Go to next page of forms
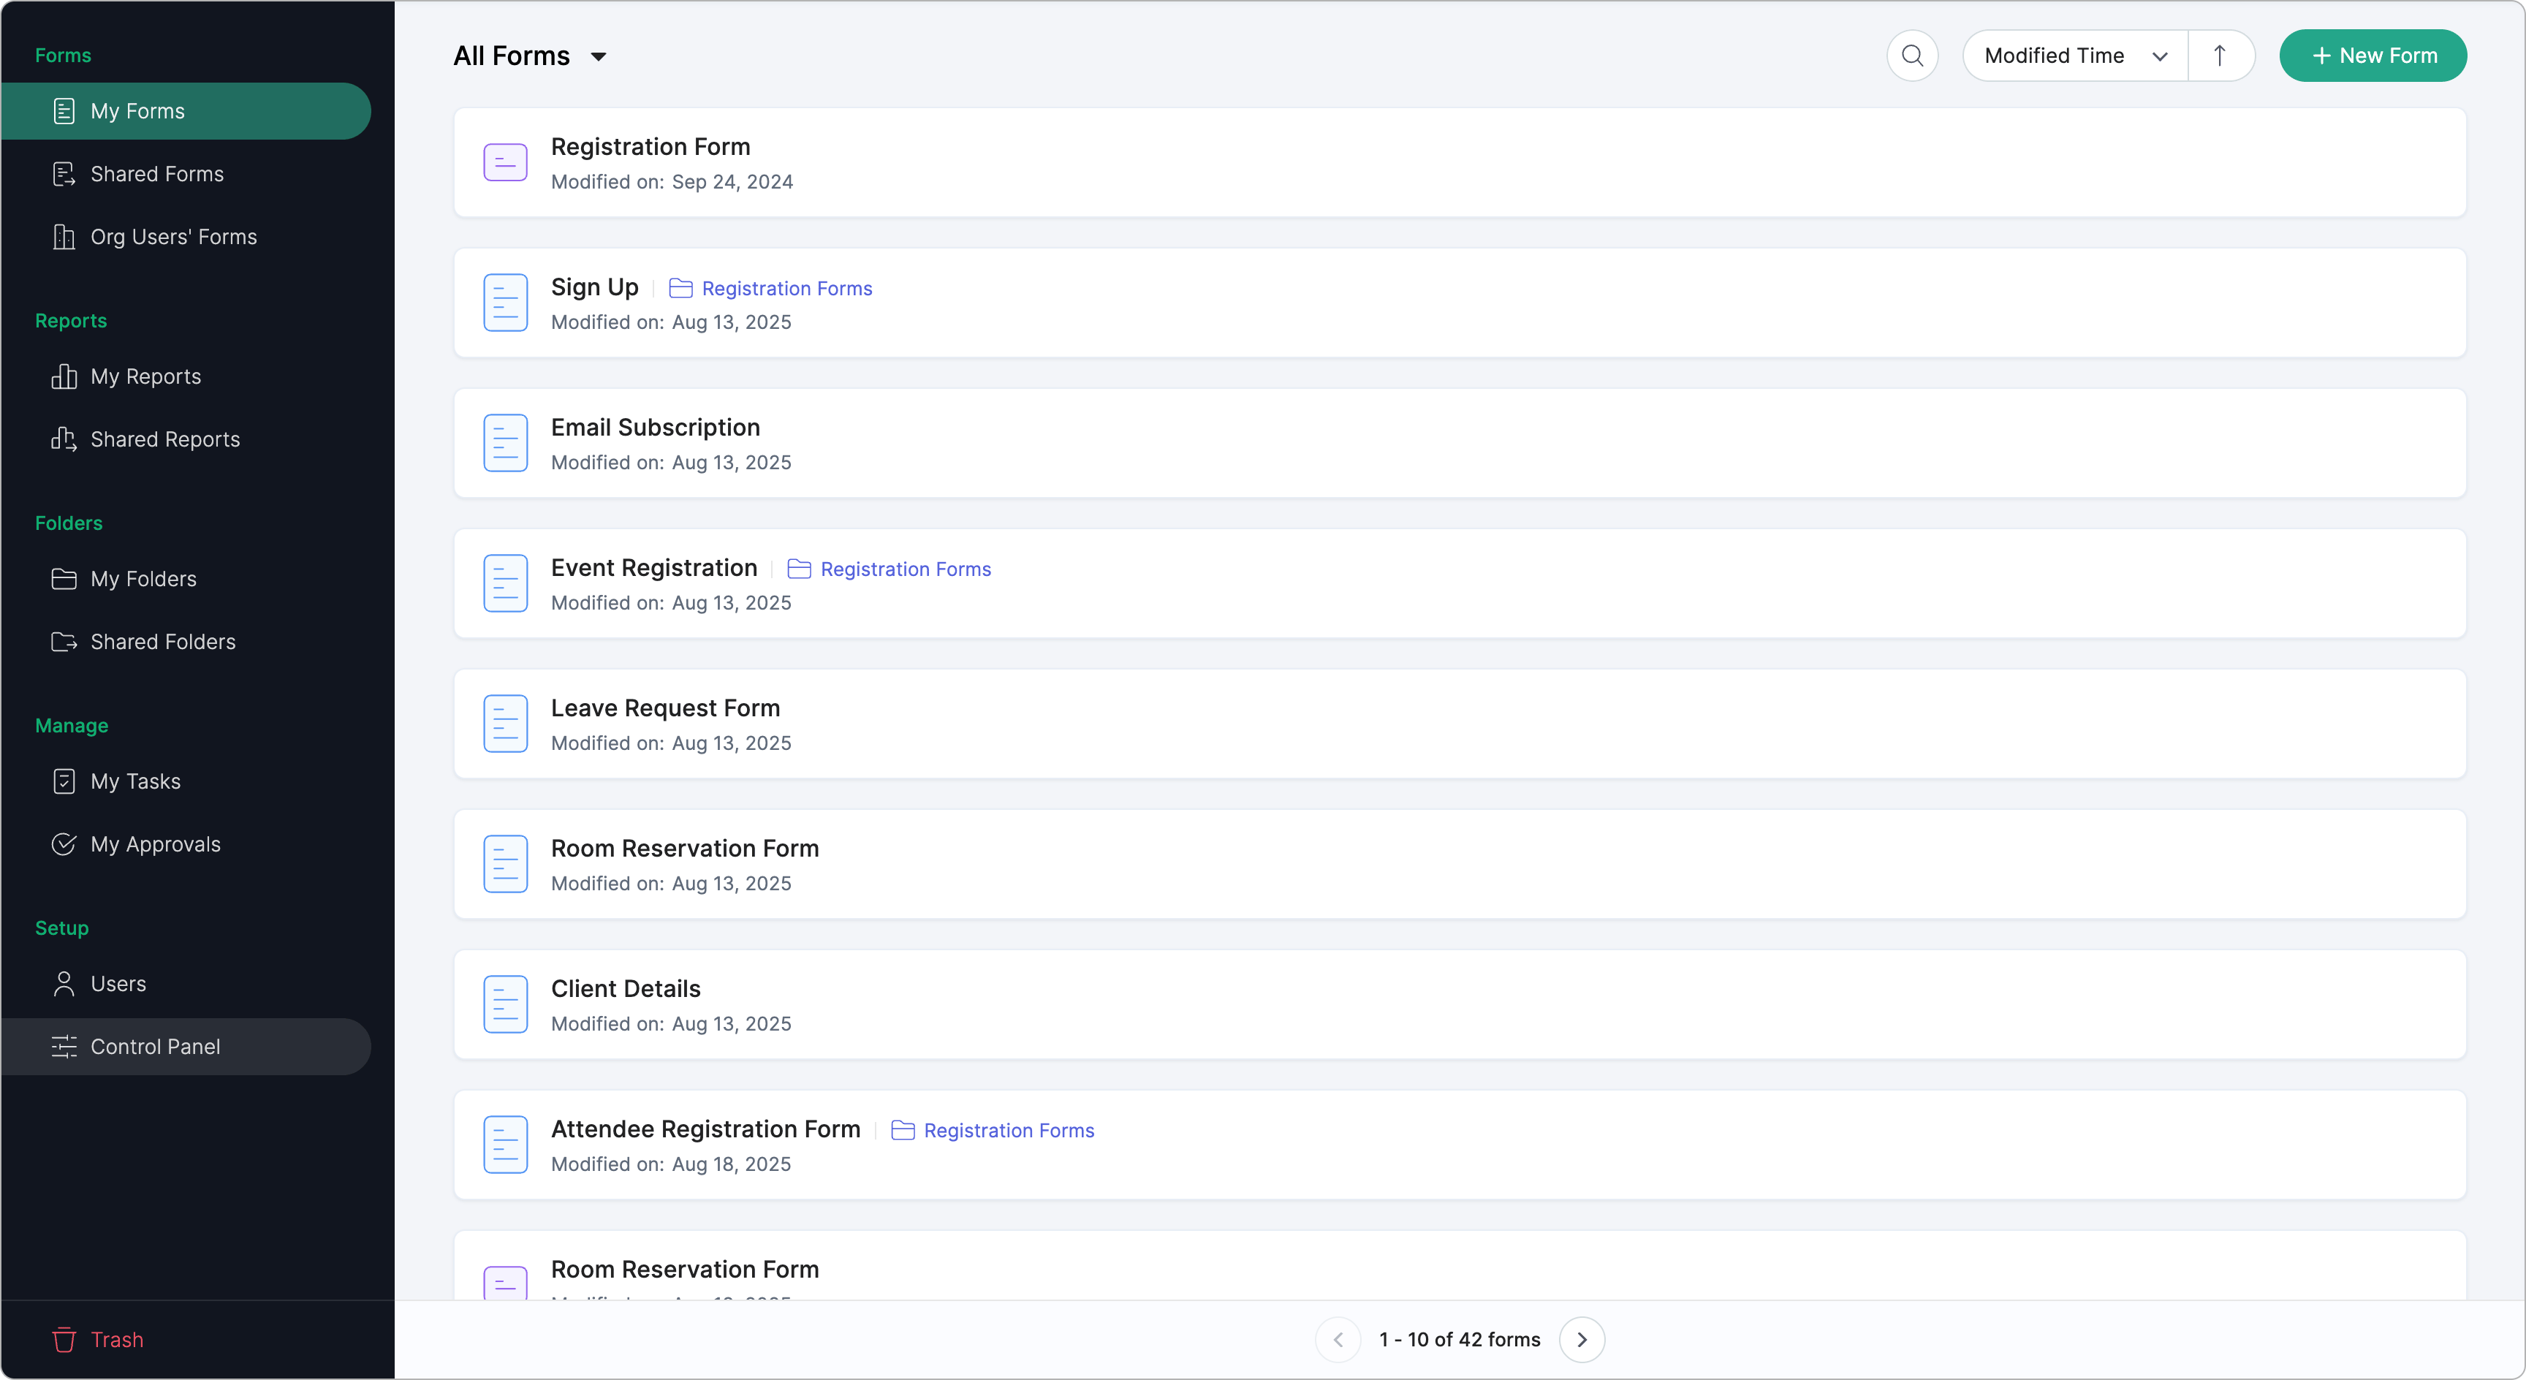 tap(1582, 1340)
